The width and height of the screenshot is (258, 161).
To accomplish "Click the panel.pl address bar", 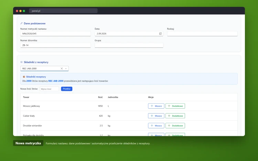I will (x=63, y=11).
